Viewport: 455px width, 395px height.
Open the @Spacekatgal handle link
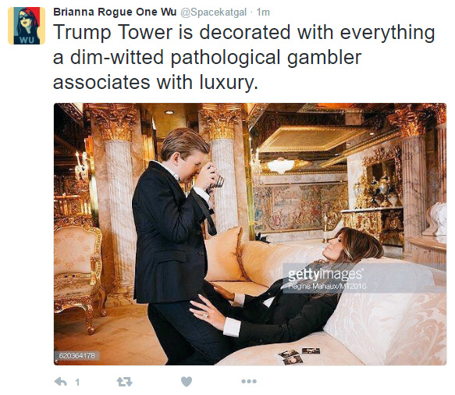coord(214,12)
